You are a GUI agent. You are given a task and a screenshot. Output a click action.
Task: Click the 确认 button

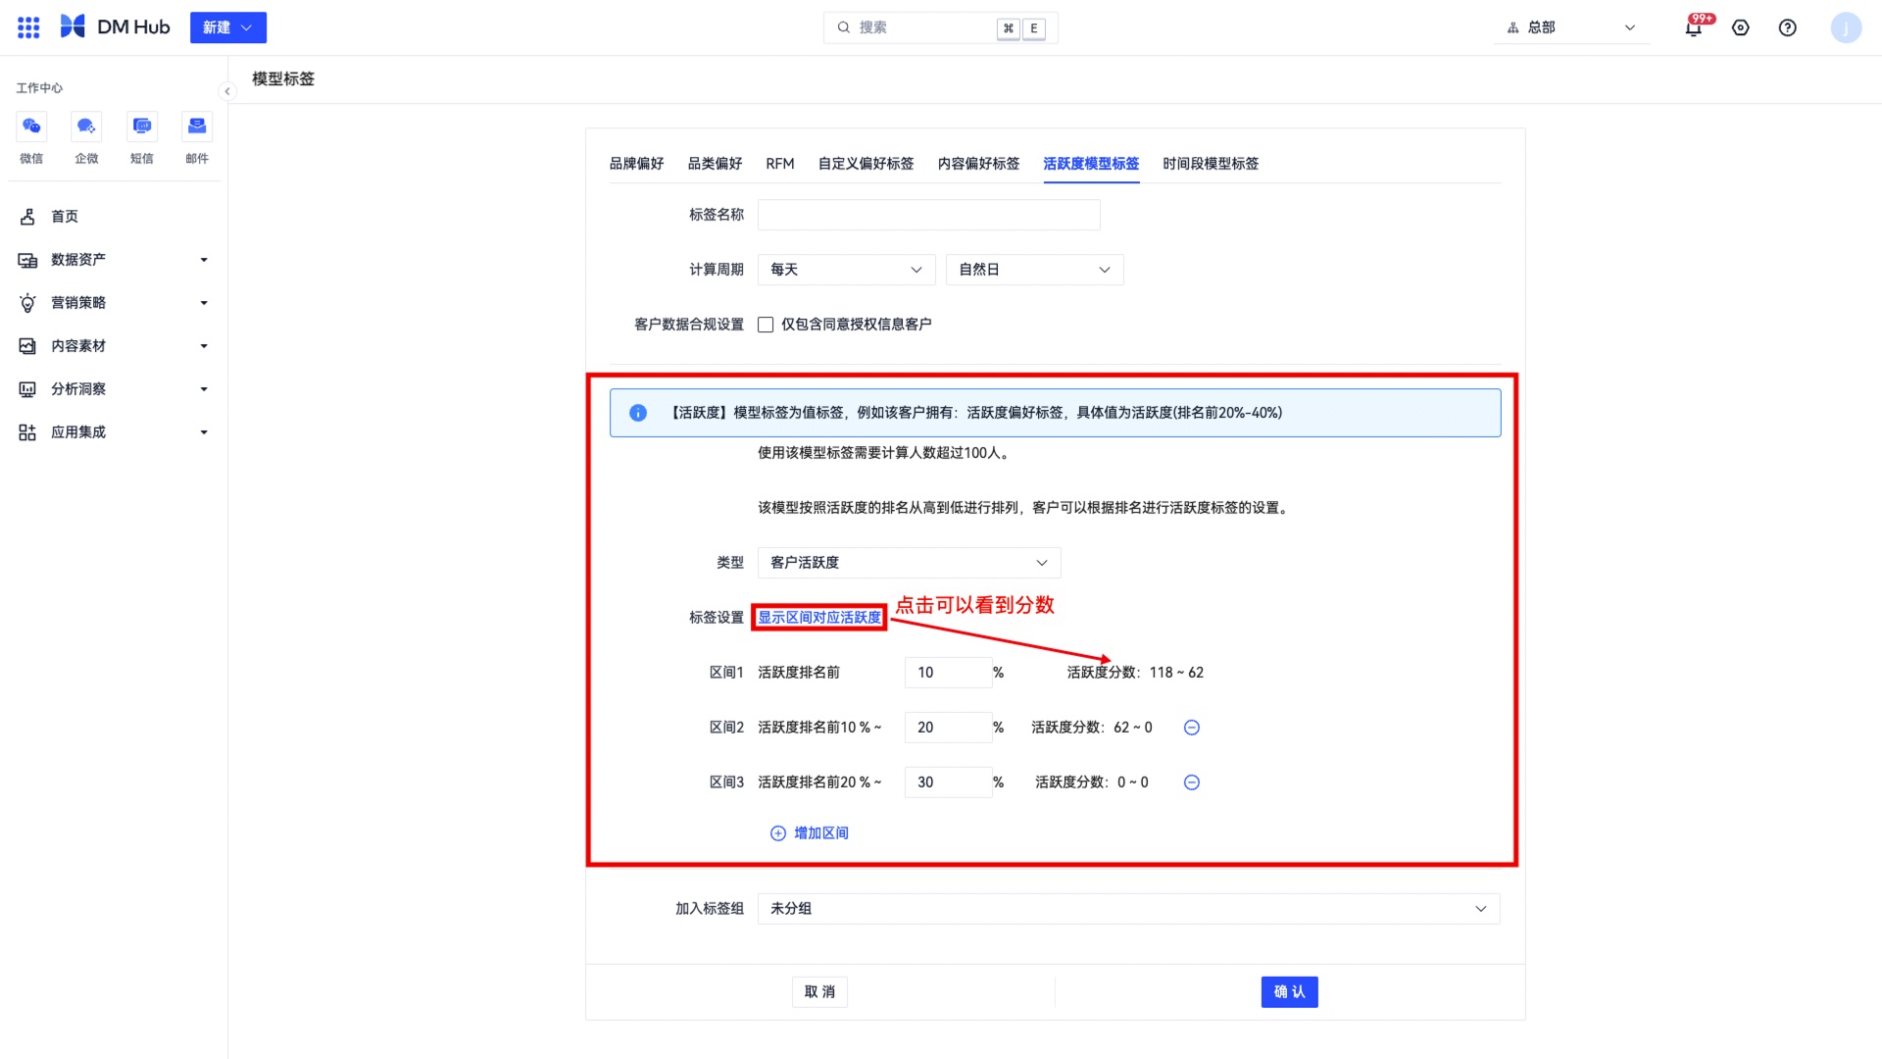pos(1290,992)
